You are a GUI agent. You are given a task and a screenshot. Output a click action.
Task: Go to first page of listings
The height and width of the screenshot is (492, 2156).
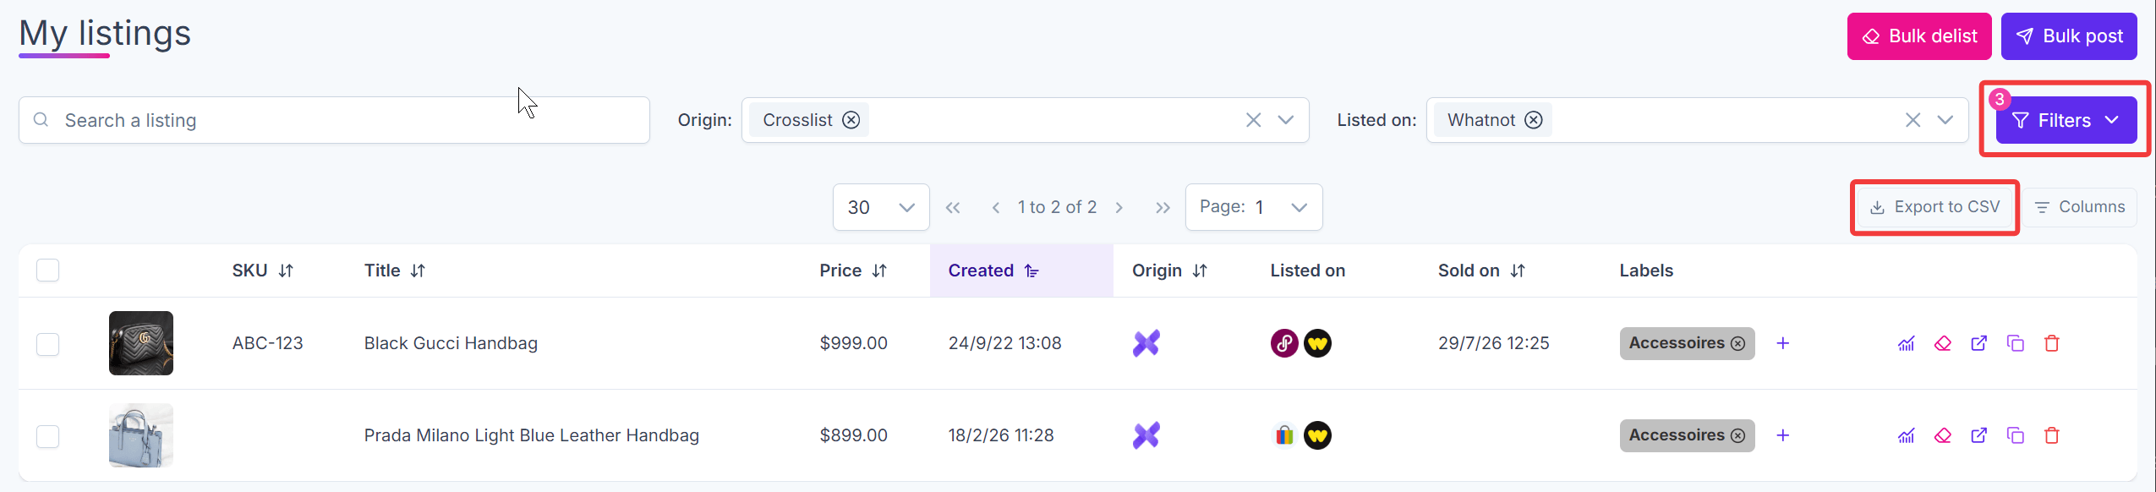(953, 207)
